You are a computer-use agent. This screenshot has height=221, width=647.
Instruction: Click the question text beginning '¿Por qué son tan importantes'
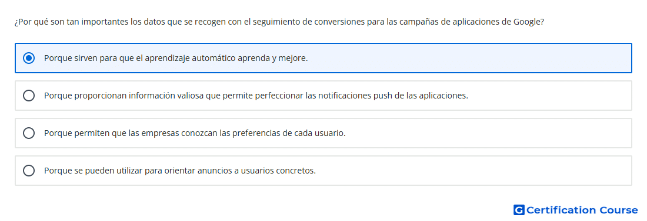click(x=279, y=22)
